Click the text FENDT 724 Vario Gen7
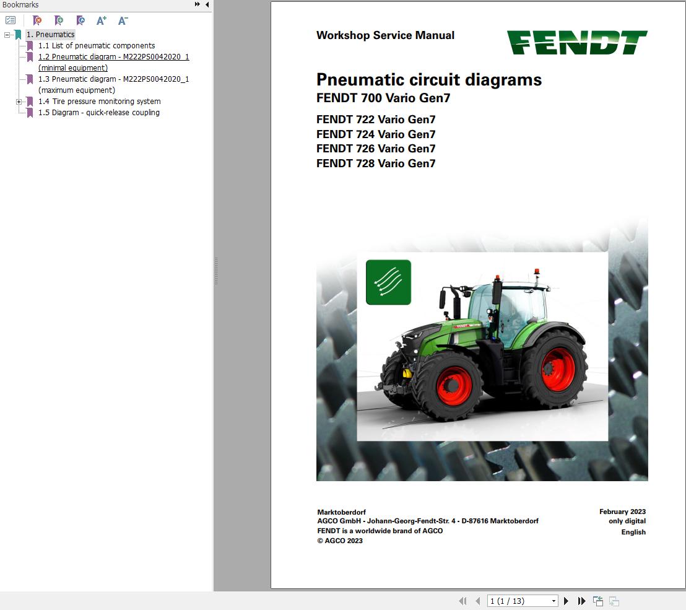The image size is (686, 610). click(x=376, y=134)
